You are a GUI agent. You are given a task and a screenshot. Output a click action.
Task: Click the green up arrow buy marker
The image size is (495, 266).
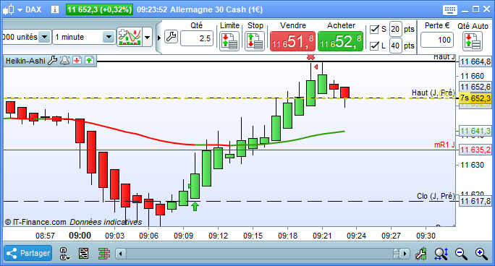click(x=195, y=207)
